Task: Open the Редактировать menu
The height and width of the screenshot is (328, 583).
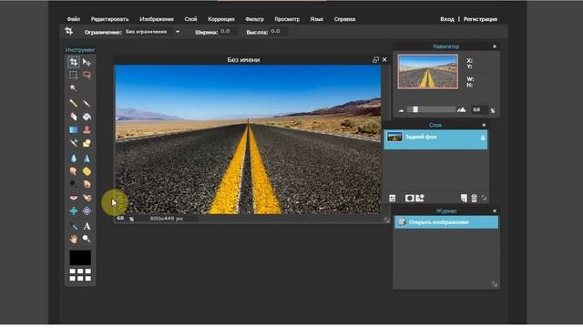Action: click(x=109, y=19)
